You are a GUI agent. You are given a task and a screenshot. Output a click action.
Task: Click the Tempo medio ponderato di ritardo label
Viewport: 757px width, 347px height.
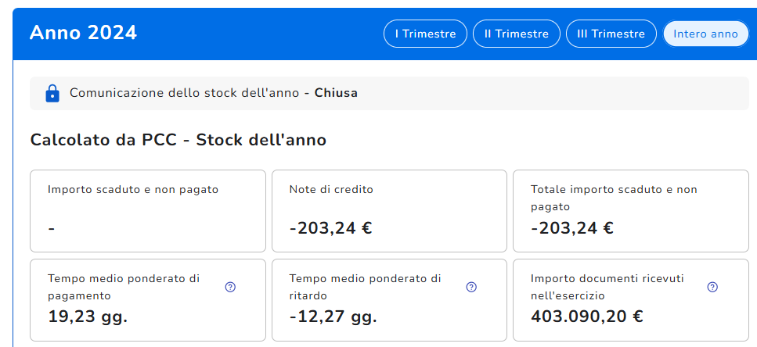pyautogui.click(x=365, y=287)
